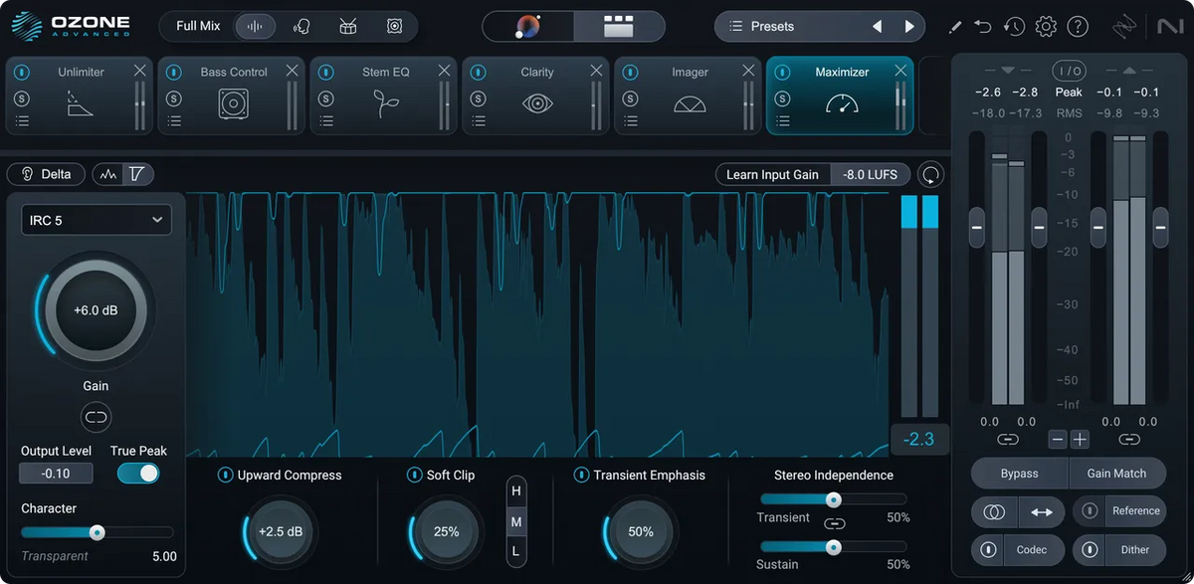This screenshot has height=584, width=1194.
Task: Click the mid/side circles icon near Reference
Action: pos(994,511)
